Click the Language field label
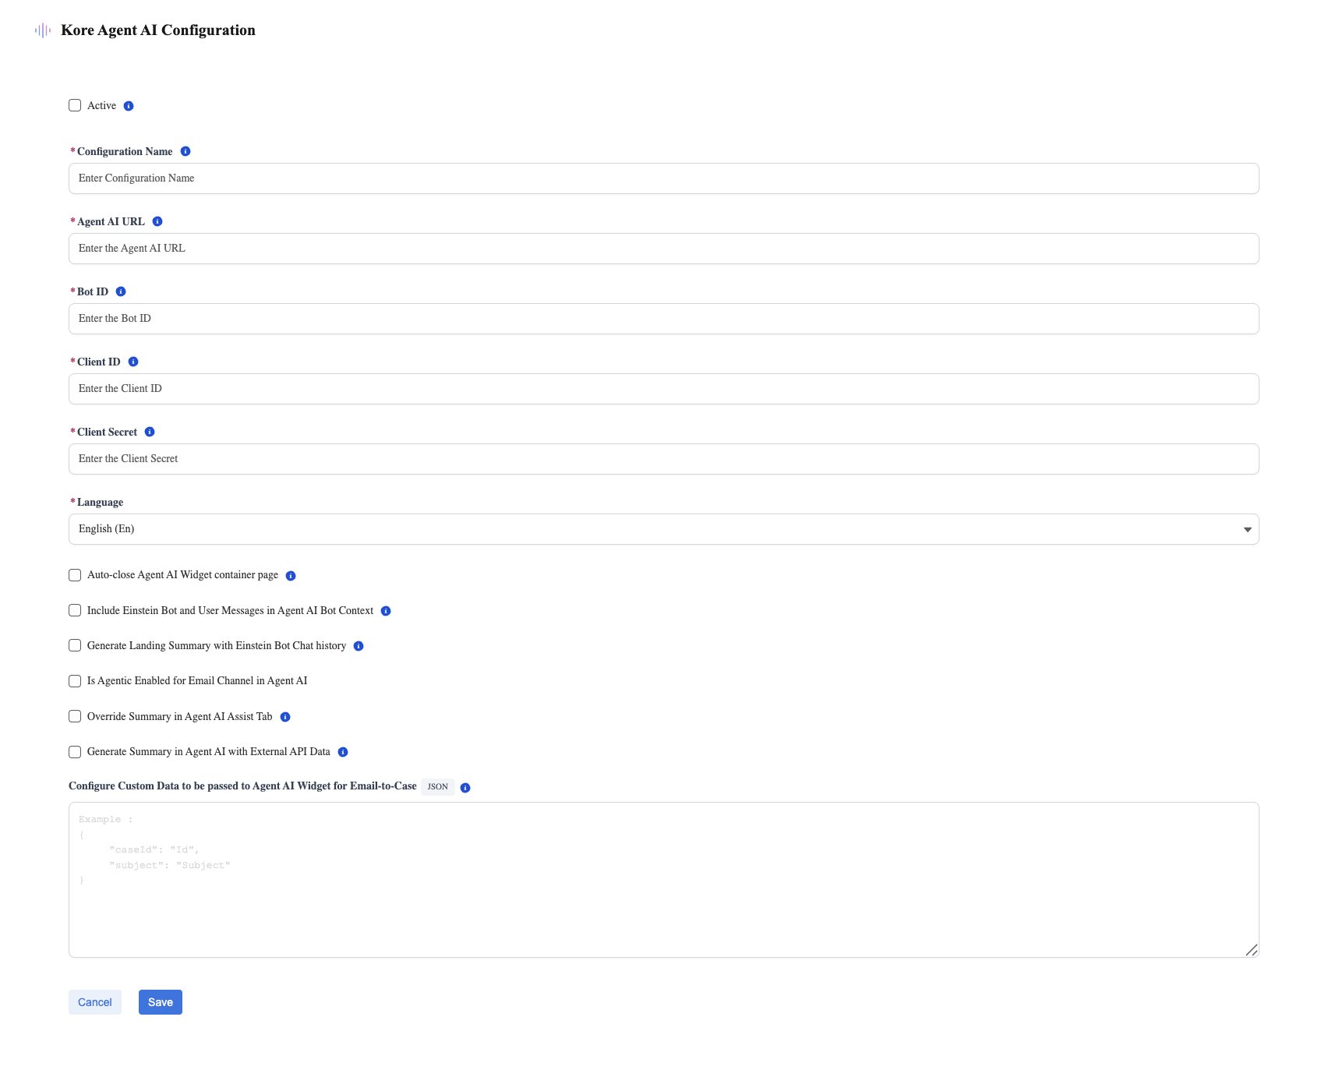 tap(100, 503)
